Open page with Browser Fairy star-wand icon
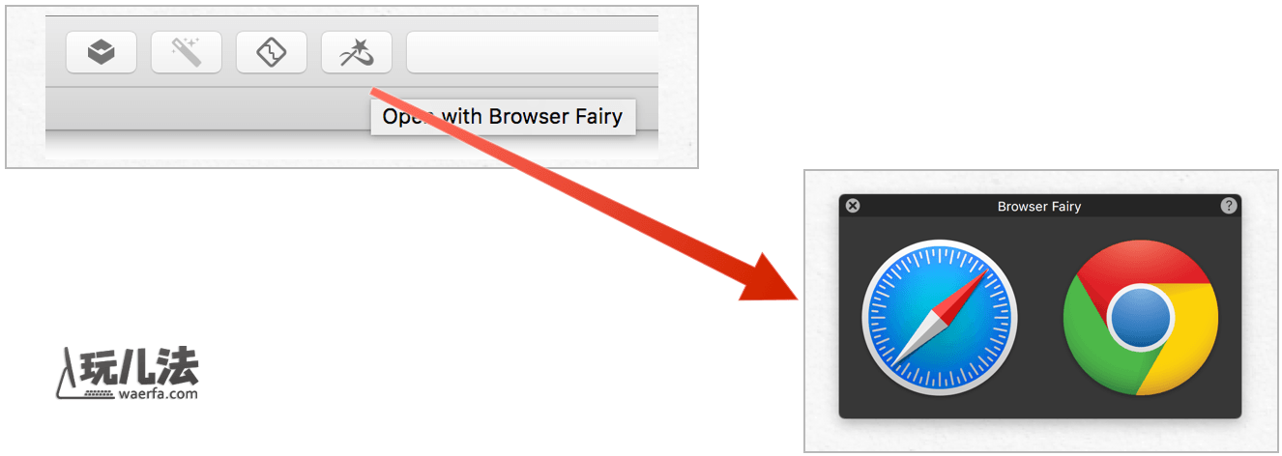This screenshot has height=456, width=1282. [x=357, y=52]
